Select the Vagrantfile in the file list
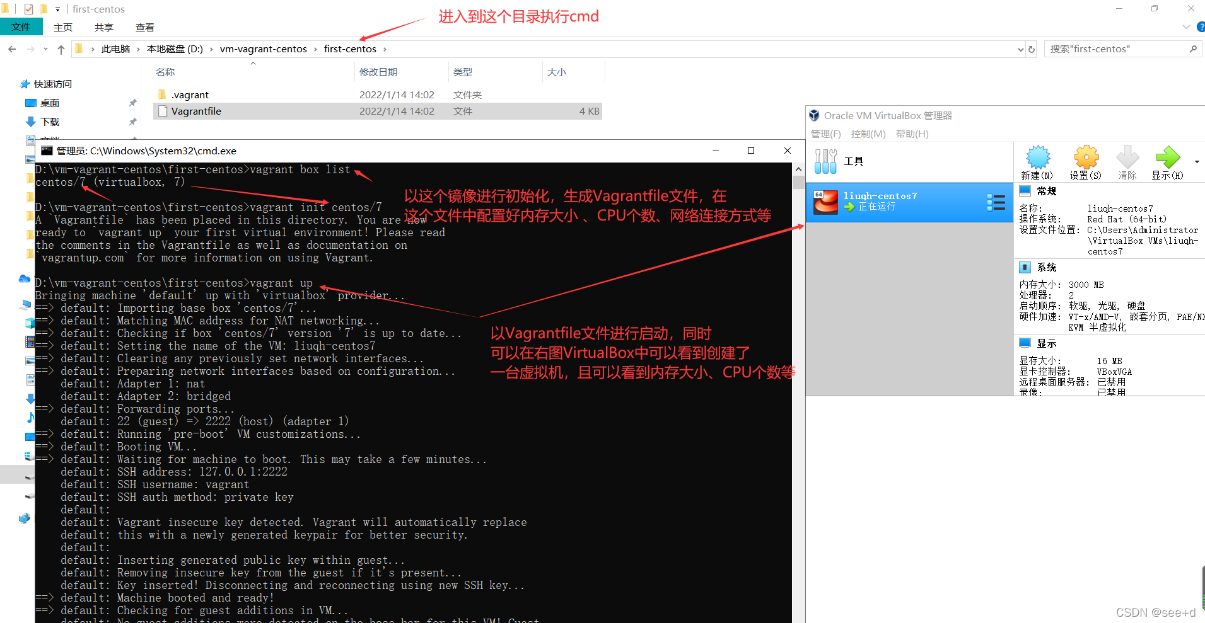The width and height of the screenshot is (1205, 623). click(196, 111)
